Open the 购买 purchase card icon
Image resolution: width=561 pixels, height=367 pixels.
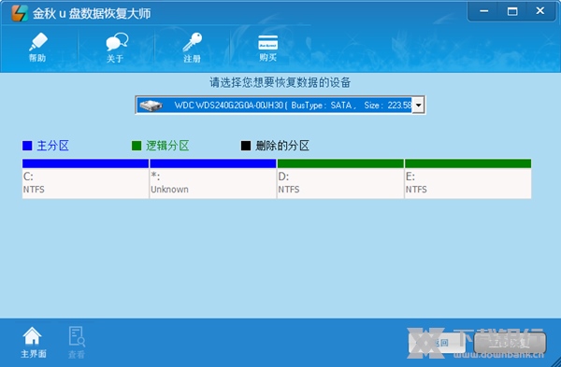(x=268, y=48)
